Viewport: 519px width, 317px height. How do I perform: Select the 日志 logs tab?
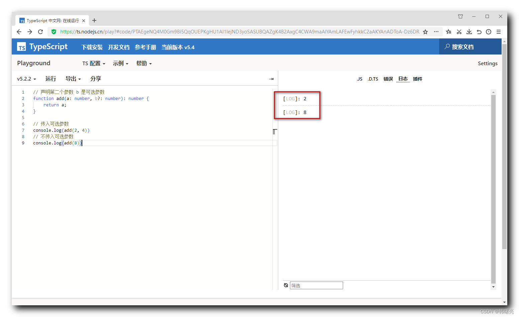tap(403, 79)
